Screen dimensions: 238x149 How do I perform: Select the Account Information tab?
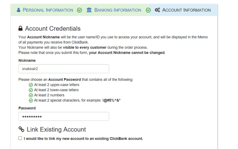tap(186, 10)
